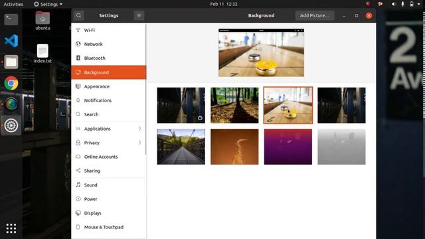Click the Applications grid icon in sidebar
The width and height of the screenshot is (425, 239).
(78, 129)
